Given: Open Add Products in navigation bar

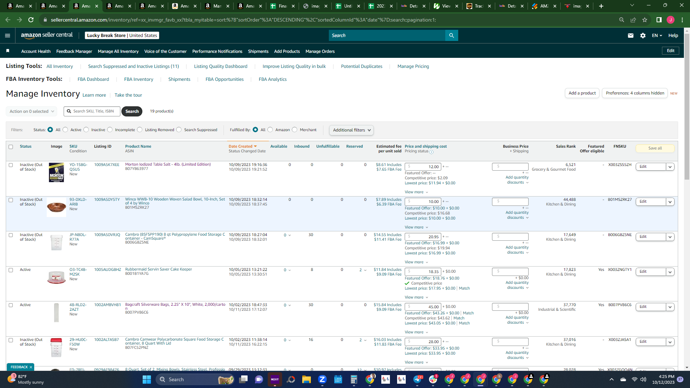Looking at the screenshot, I should pos(287,51).
